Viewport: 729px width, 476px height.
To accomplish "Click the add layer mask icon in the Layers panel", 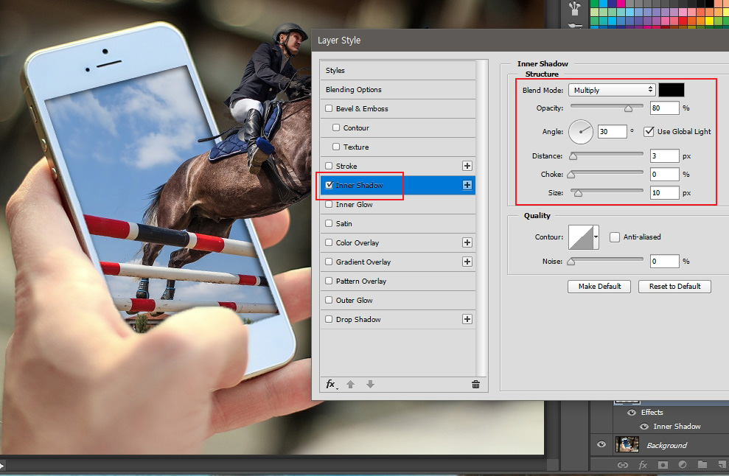I will click(663, 465).
